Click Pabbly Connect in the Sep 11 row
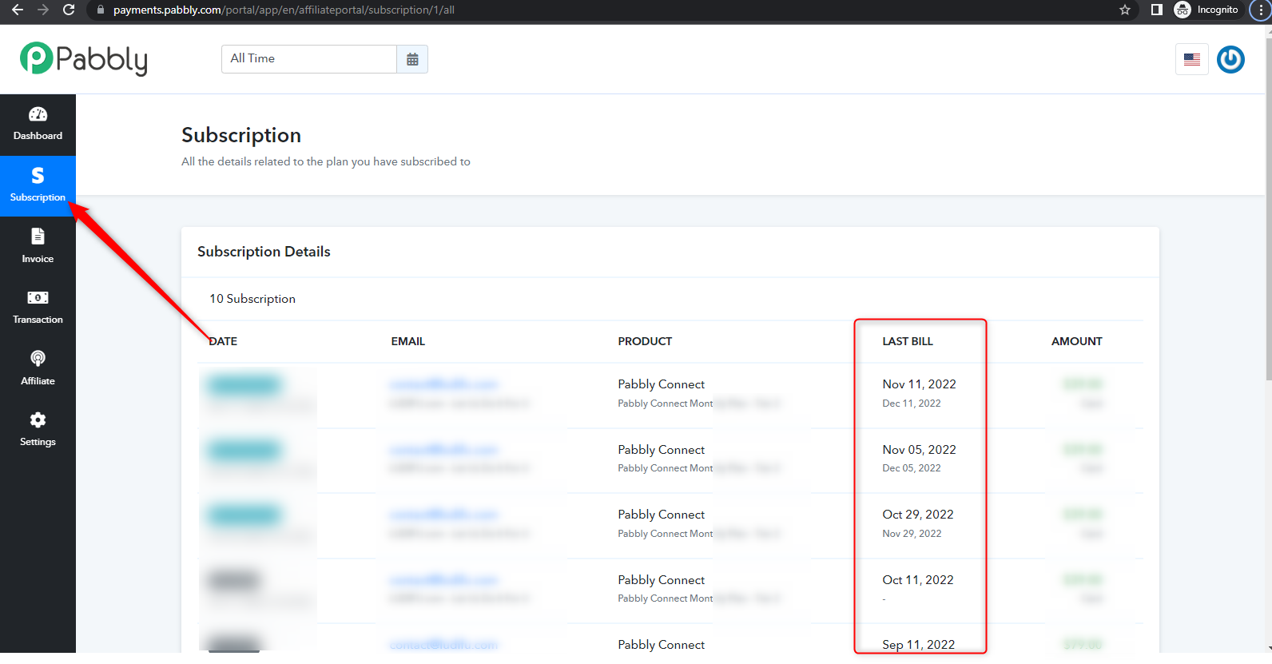 click(662, 645)
